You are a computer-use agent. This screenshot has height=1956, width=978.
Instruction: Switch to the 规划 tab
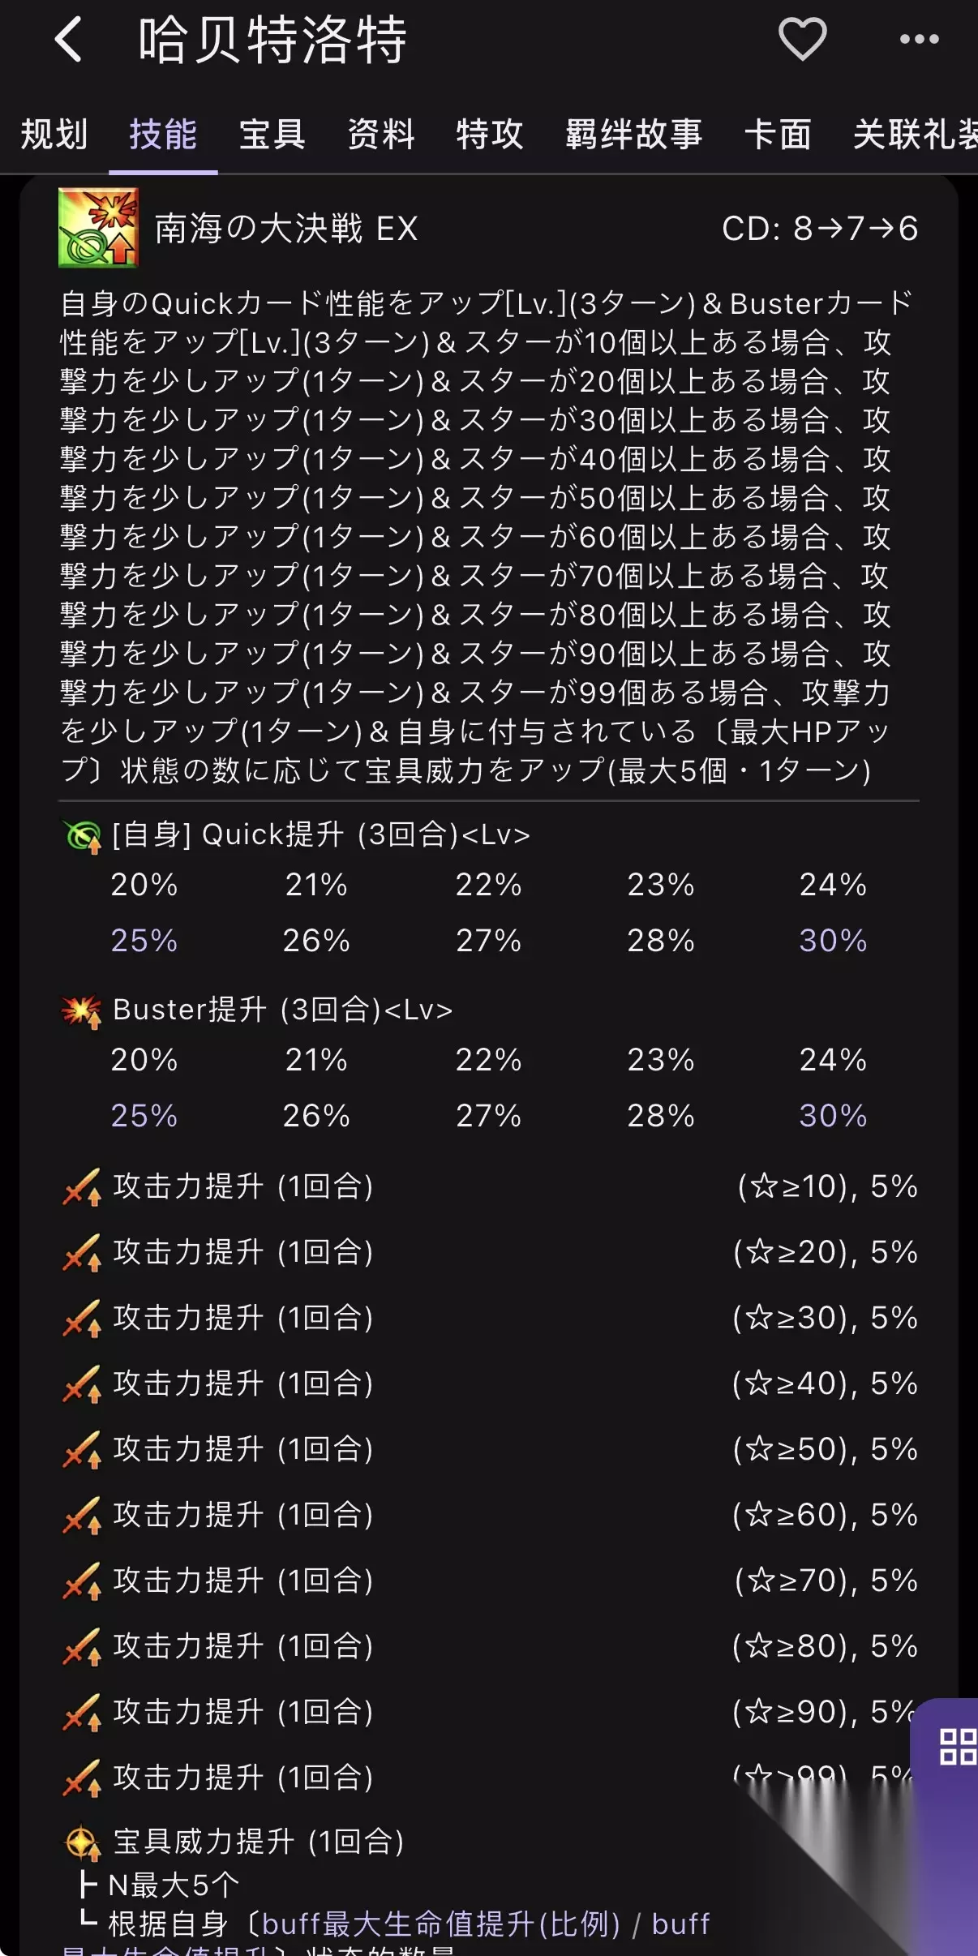click(54, 134)
